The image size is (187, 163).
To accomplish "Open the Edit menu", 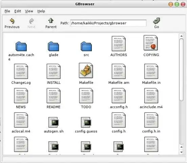I will 18,11.
